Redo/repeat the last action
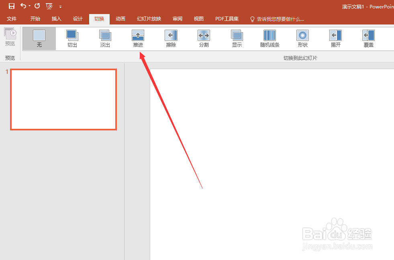Image resolution: width=394 pixels, height=260 pixels. [x=37, y=6]
